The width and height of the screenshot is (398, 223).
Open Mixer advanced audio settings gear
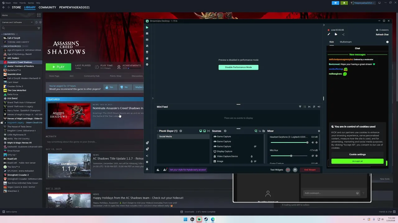coord(319,131)
